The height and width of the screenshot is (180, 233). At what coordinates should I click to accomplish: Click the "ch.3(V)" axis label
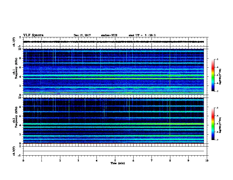14,151
